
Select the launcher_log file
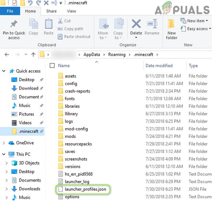(77, 182)
